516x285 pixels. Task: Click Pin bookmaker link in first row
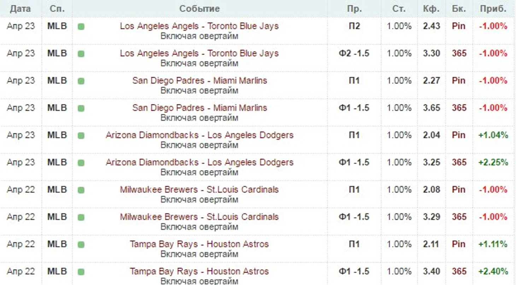(458, 26)
